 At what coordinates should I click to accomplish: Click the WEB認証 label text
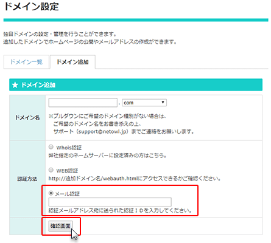(67, 171)
